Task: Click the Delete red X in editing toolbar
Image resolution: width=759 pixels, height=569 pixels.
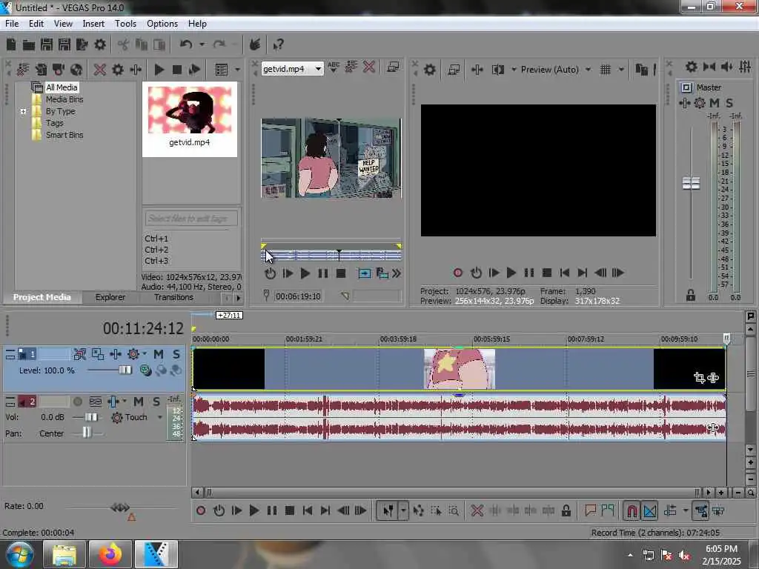Action: 477,510
